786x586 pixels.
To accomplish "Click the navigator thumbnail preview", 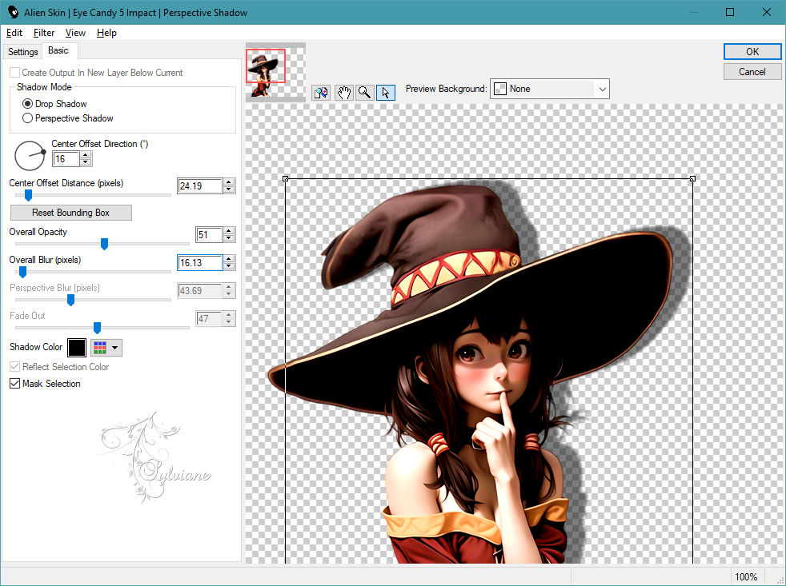I will coord(275,73).
